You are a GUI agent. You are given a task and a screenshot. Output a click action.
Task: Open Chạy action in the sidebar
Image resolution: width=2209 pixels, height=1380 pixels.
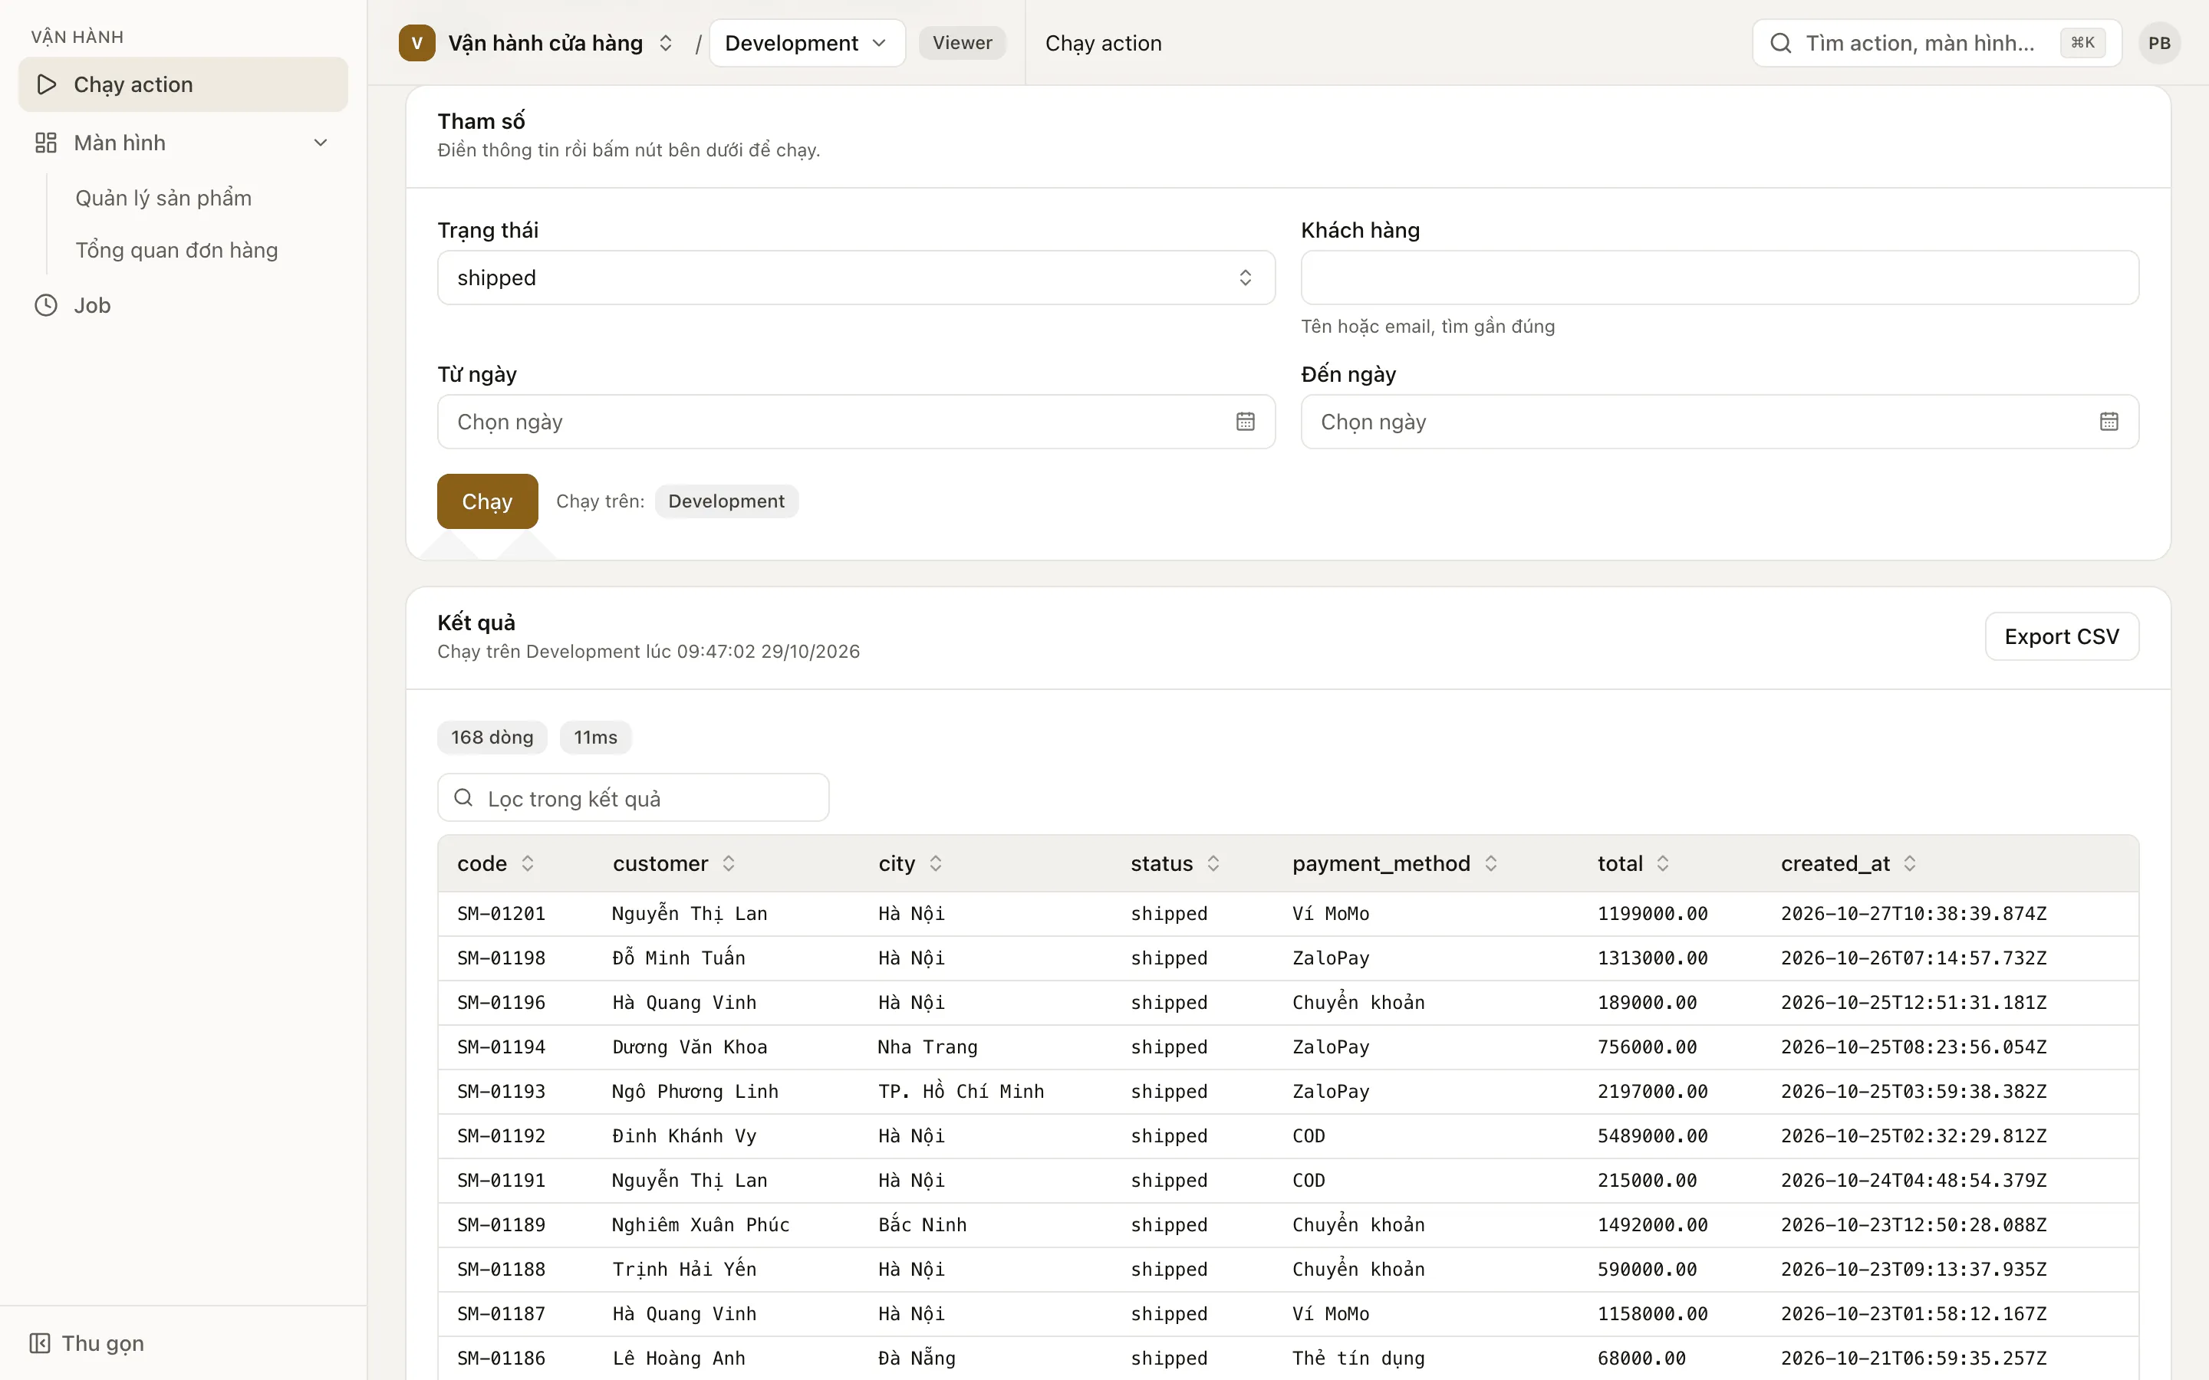pyautogui.click(x=183, y=84)
